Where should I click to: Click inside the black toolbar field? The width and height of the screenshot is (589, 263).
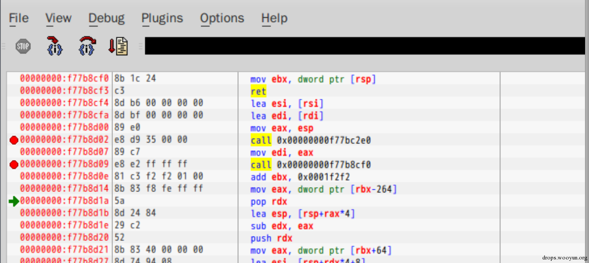[367, 46]
